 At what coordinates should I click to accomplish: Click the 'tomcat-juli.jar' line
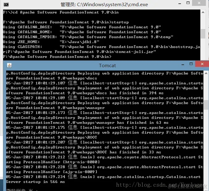click(80, 52)
